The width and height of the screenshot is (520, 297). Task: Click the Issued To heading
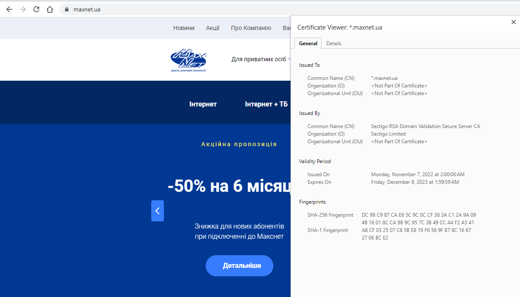click(309, 65)
